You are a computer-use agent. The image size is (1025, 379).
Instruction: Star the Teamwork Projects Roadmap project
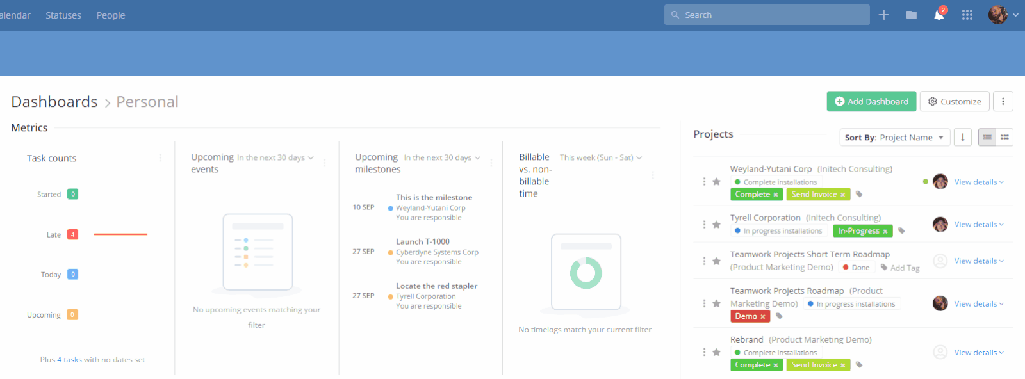click(716, 303)
